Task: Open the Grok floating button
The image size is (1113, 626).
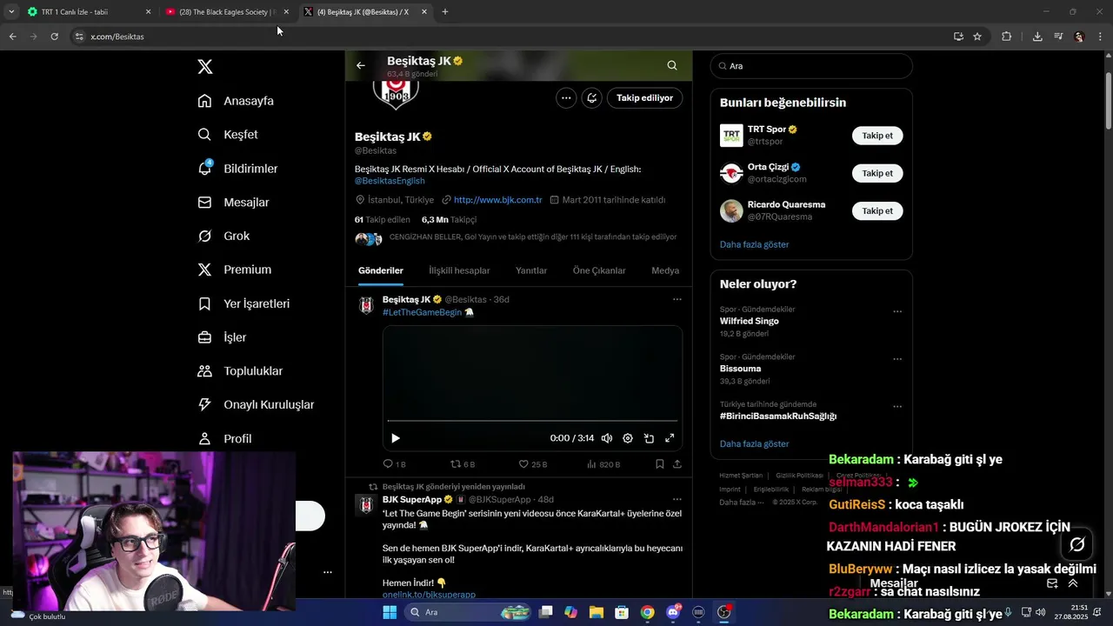Action: click(1077, 544)
